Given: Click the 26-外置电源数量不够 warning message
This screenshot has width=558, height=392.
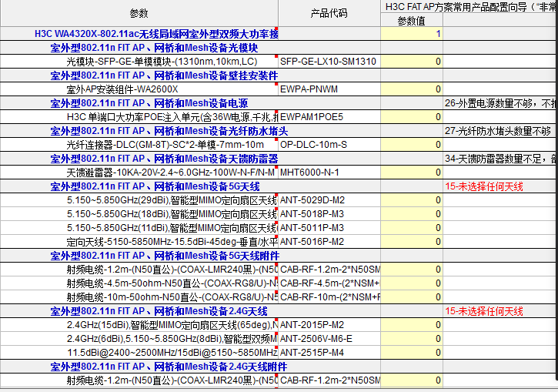Looking at the screenshot, I should coord(500,103).
